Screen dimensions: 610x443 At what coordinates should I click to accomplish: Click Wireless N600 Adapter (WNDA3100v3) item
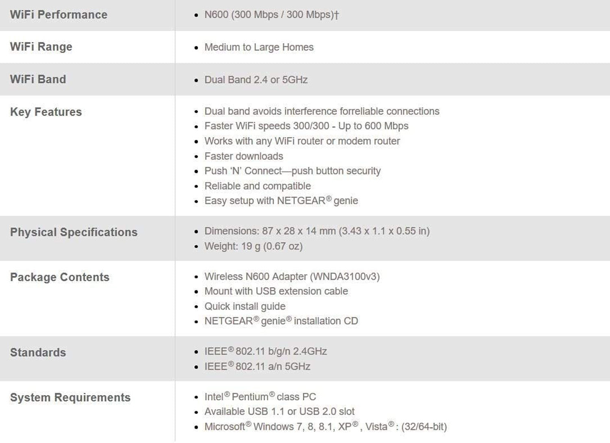click(292, 277)
